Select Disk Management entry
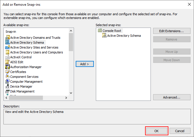Image resolution: width=194 pixels, height=137 pixels. (x=22, y=91)
